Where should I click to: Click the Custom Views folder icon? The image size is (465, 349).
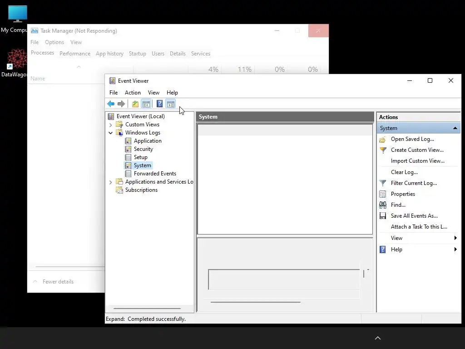tap(119, 125)
